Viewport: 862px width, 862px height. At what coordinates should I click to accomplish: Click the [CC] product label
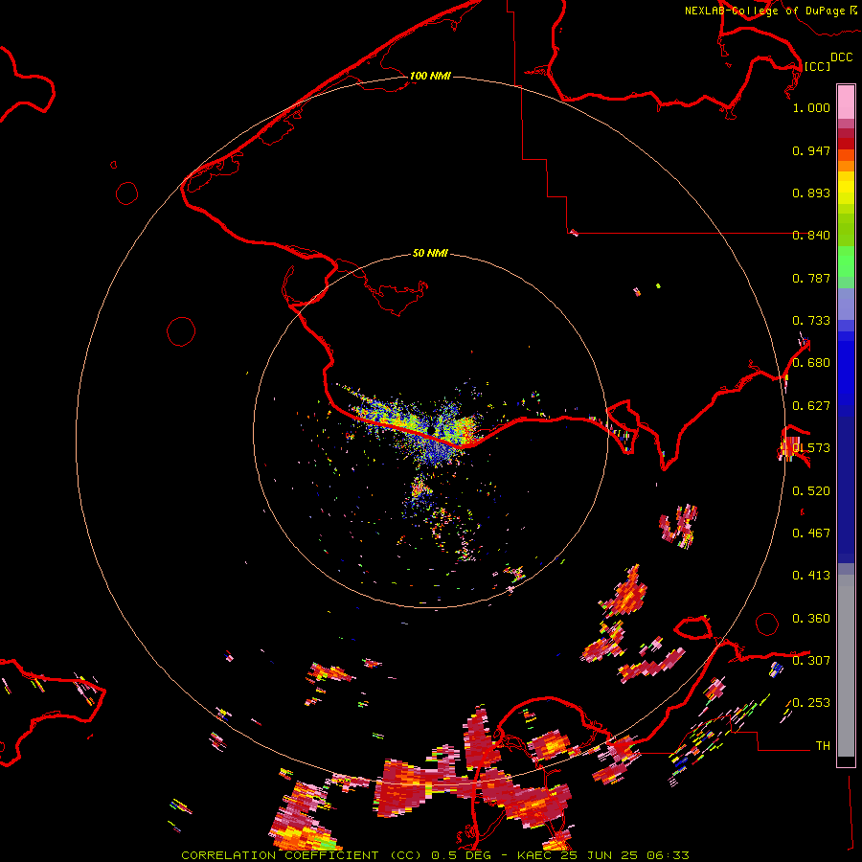click(817, 66)
